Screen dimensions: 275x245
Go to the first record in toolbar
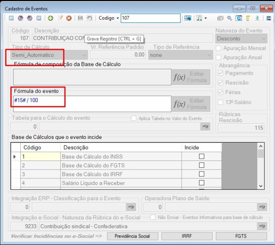point(11,18)
